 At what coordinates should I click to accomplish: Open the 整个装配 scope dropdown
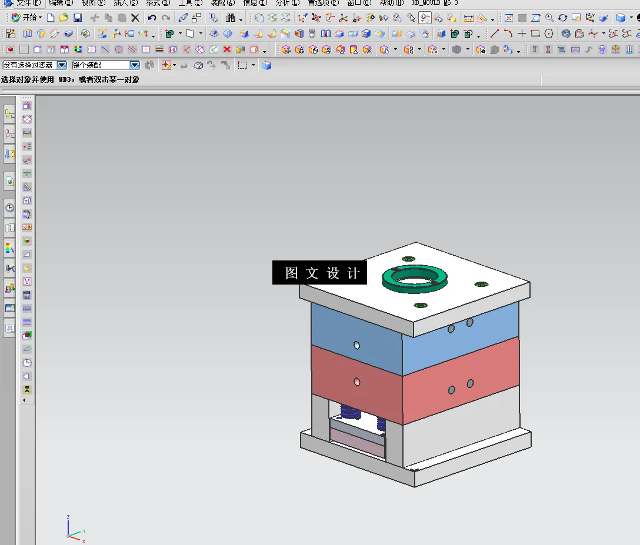(134, 65)
